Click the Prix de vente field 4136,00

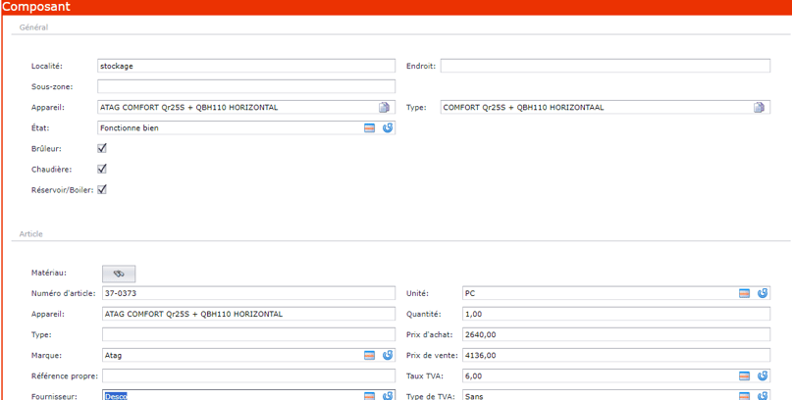[616, 355]
